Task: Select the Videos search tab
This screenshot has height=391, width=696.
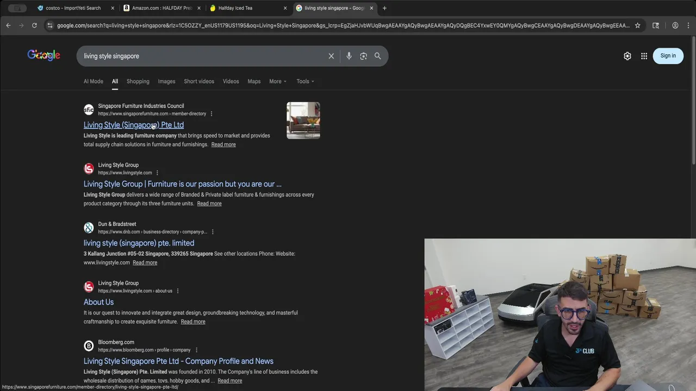Action: click(231, 81)
